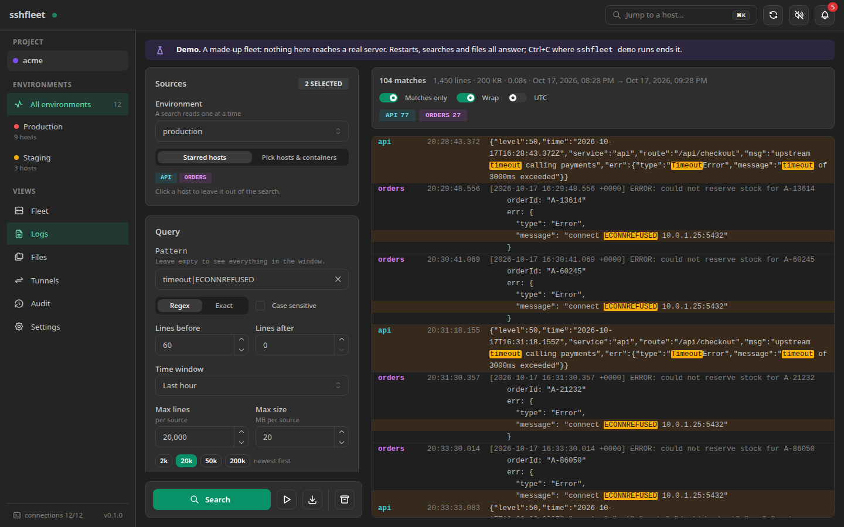
Task: Open the Environment production dropdown
Action: [x=252, y=131]
